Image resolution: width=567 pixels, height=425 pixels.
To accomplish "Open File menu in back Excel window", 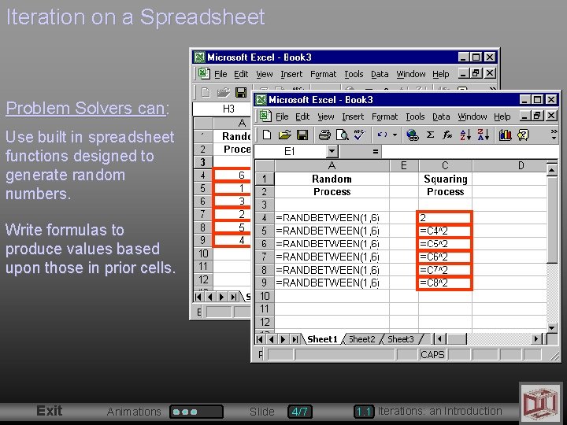I will tap(220, 74).
